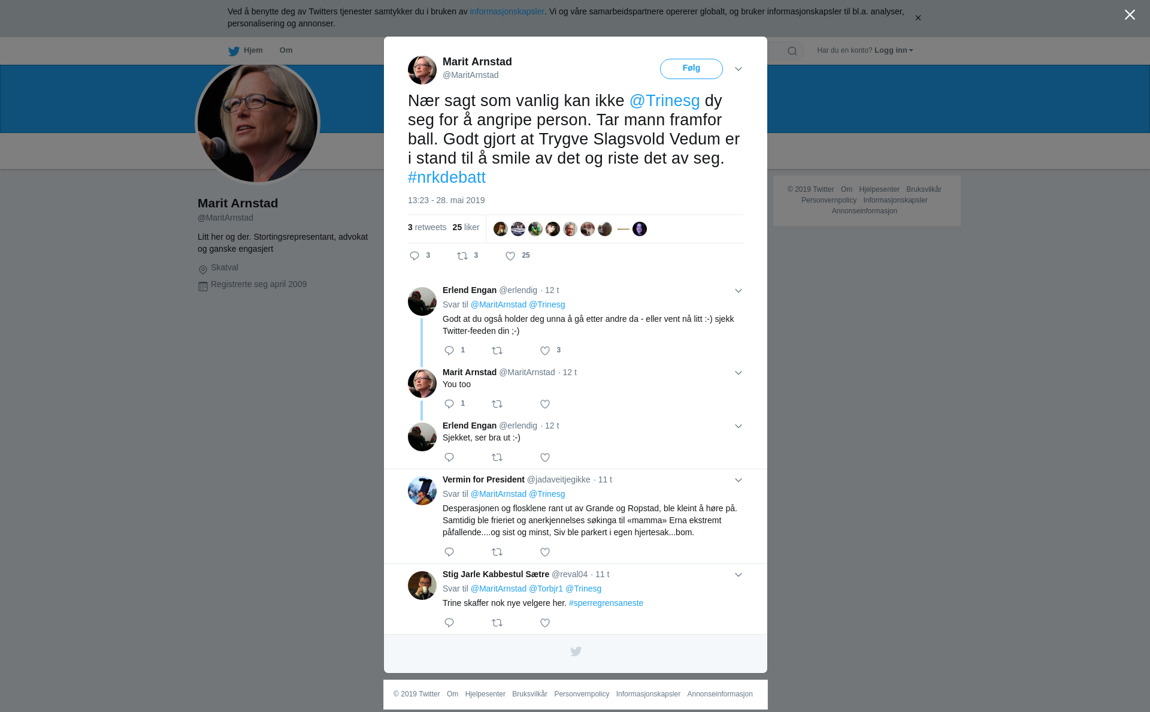Image resolution: width=1150 pixels, height=712 pixels.
Task: Click the Twitter bird Hjem icon
Action: (234, 51)
